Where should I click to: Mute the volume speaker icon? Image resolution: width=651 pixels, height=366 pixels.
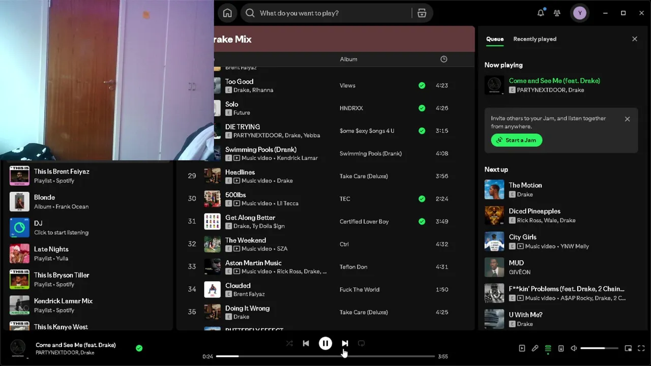pyautogui.click(x=574, y=348)
